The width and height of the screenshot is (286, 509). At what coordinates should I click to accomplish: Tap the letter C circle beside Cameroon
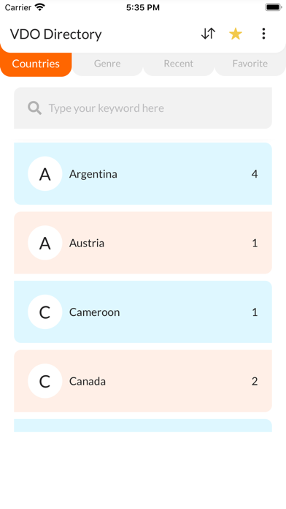[45, 312]
